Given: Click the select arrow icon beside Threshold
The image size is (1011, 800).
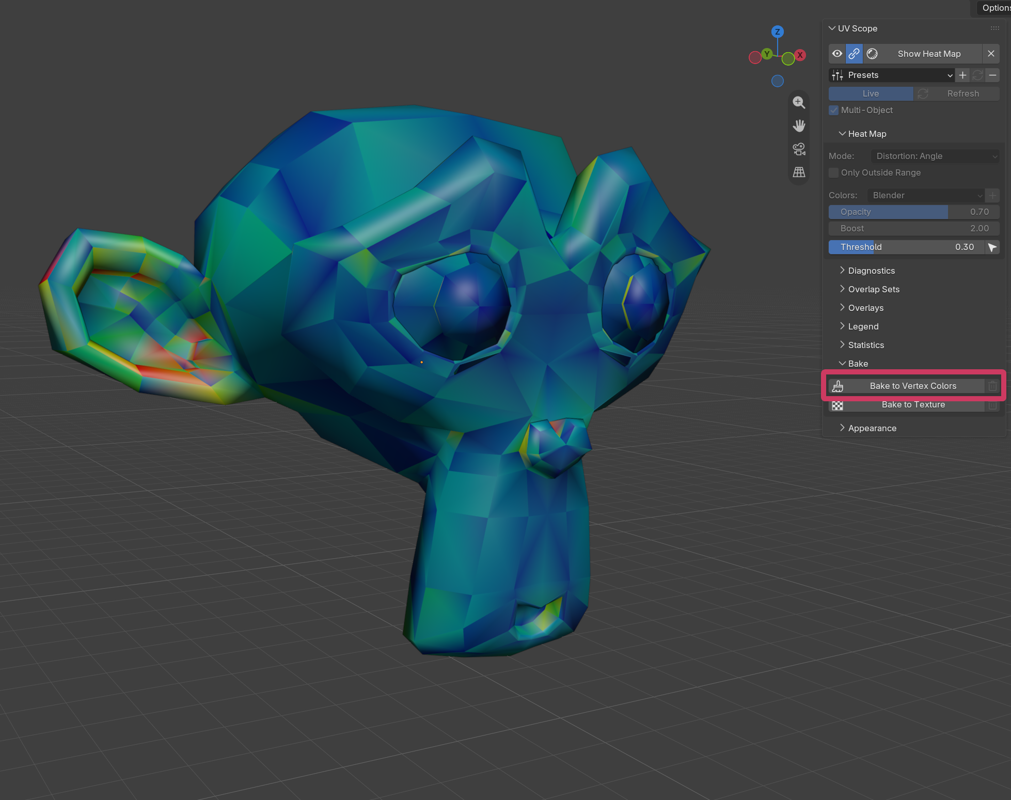Looking at the screenshot, I should click(992, 247).
